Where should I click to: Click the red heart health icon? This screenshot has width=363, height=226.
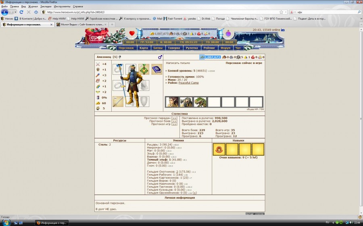click(x=132, y=33)
